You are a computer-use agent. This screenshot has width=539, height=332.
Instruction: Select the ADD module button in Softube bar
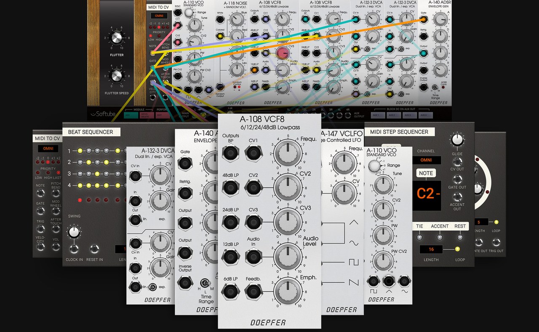click(130, 115)
